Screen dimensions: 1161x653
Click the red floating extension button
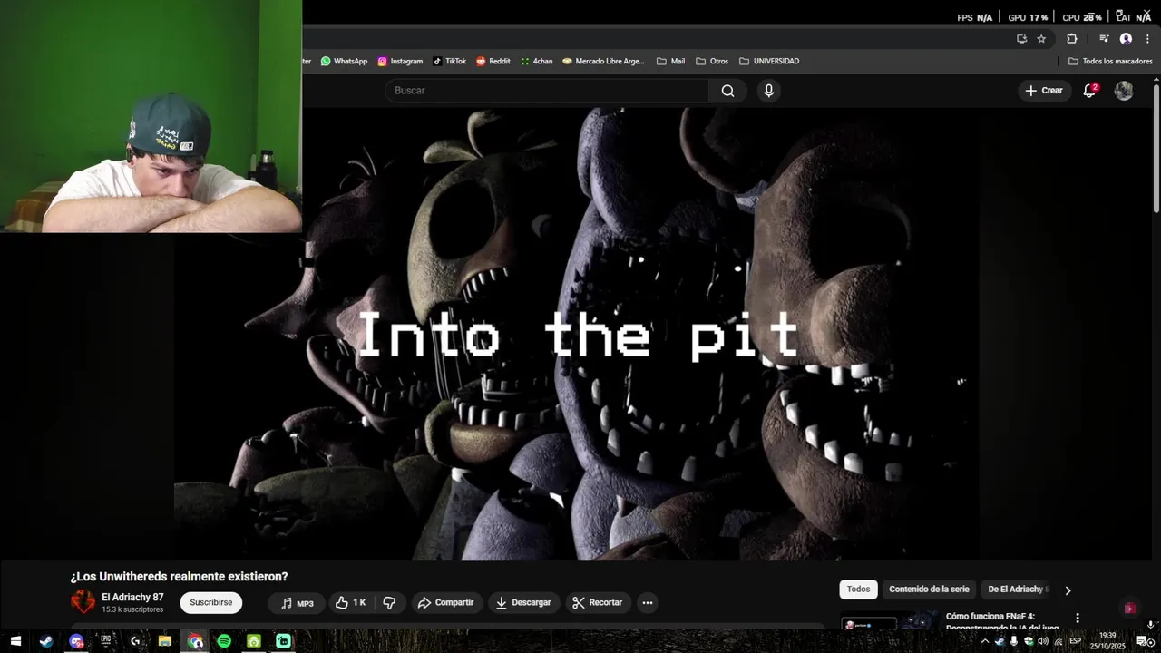pyautogui.click(x=1129, y=609)
